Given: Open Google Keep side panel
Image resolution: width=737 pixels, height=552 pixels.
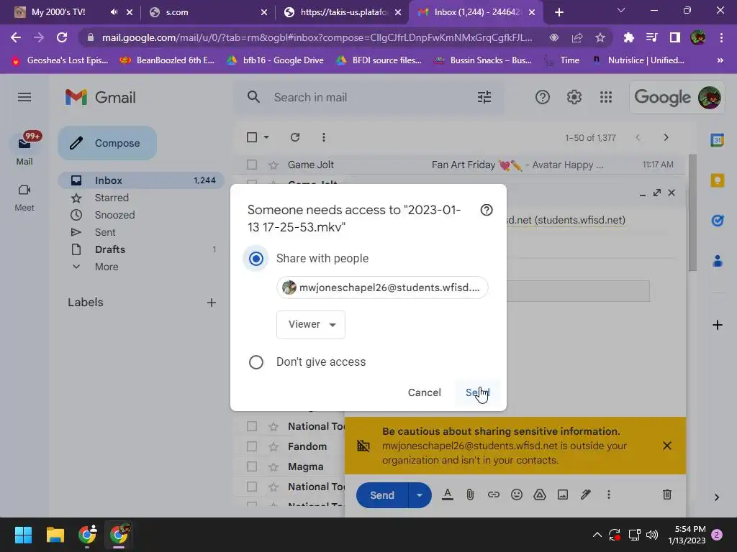Looking at the screenshot, I should (x=718, y=180).
